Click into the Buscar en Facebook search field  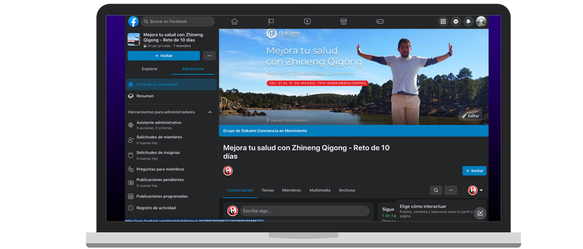click(x=178, y=22)
